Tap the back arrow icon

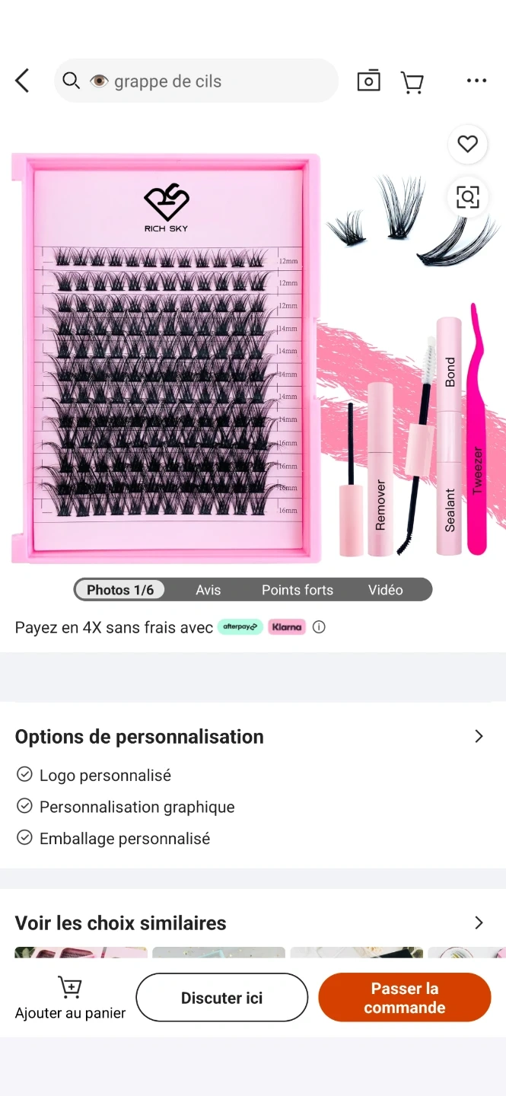[22, 81]
